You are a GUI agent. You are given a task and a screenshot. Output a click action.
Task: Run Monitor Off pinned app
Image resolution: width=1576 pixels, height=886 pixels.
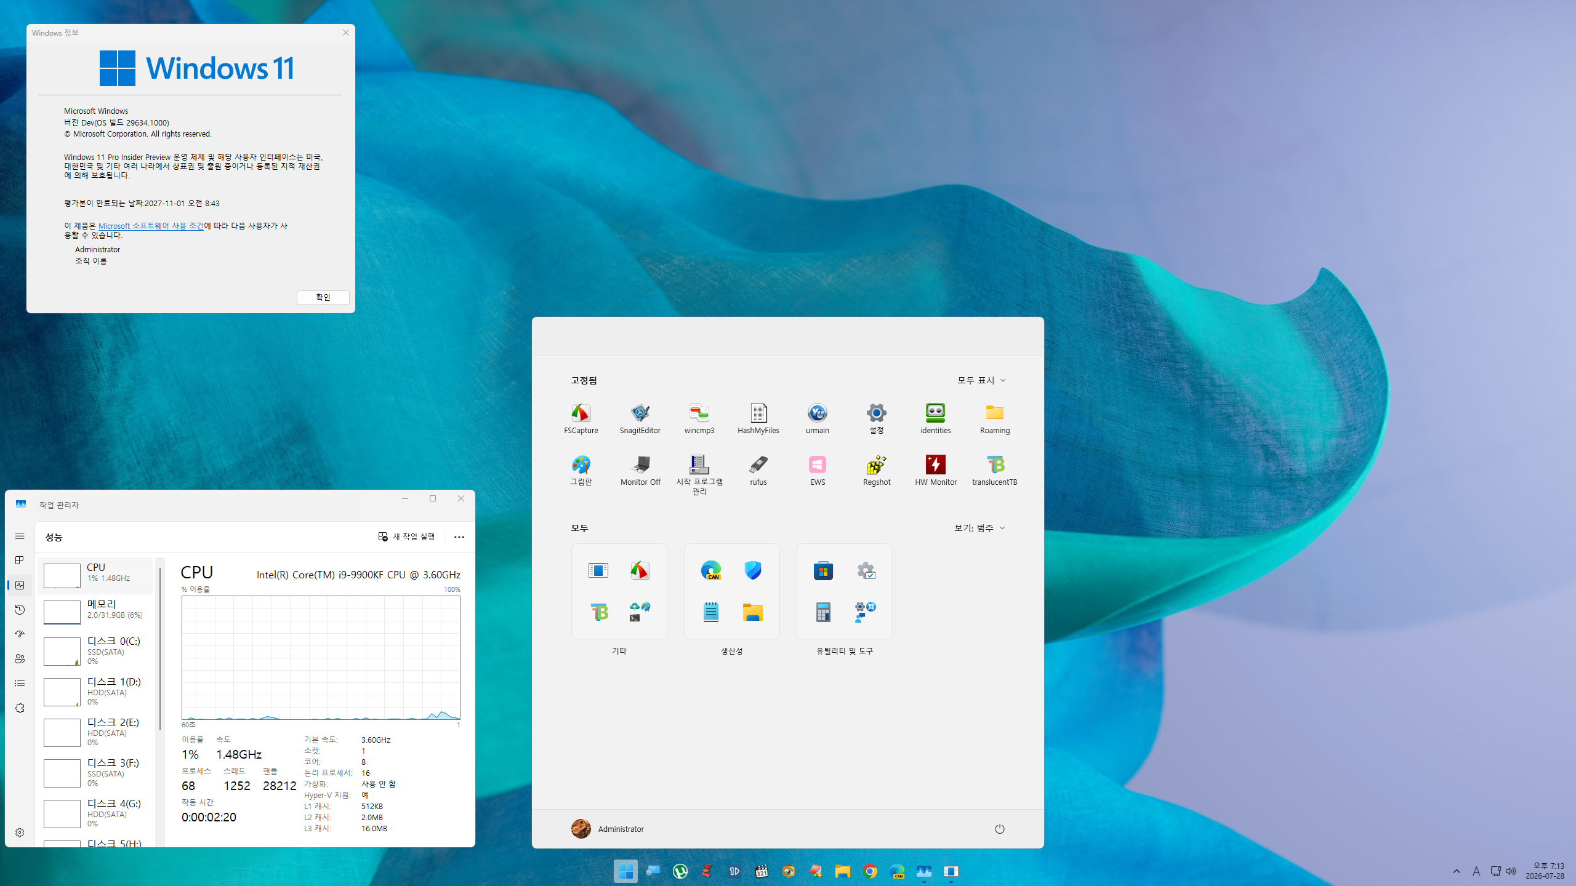tap(640, 471)
